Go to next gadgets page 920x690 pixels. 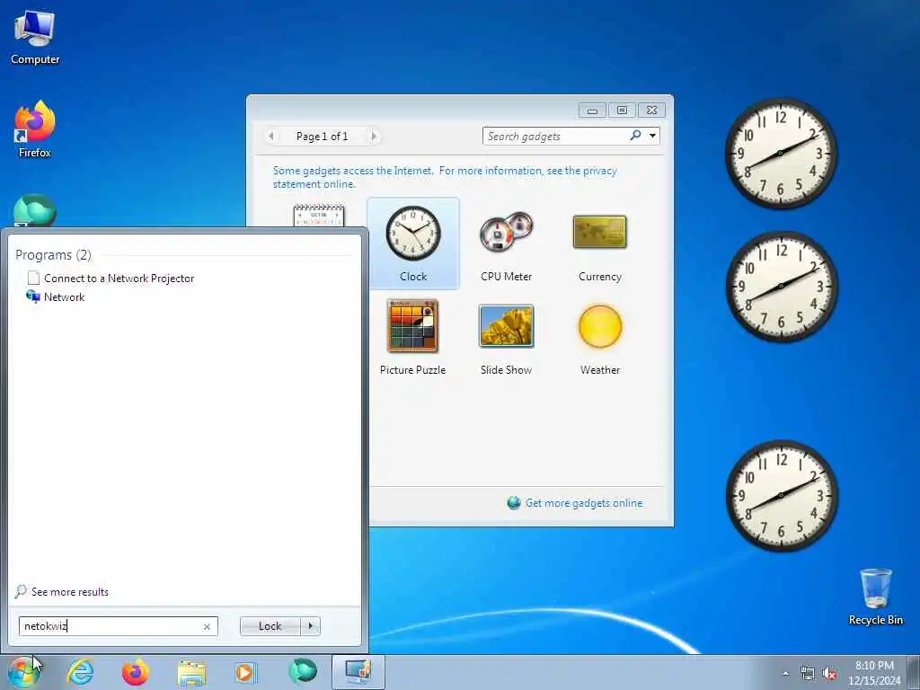pyautogui.click(x=374, y=137)
